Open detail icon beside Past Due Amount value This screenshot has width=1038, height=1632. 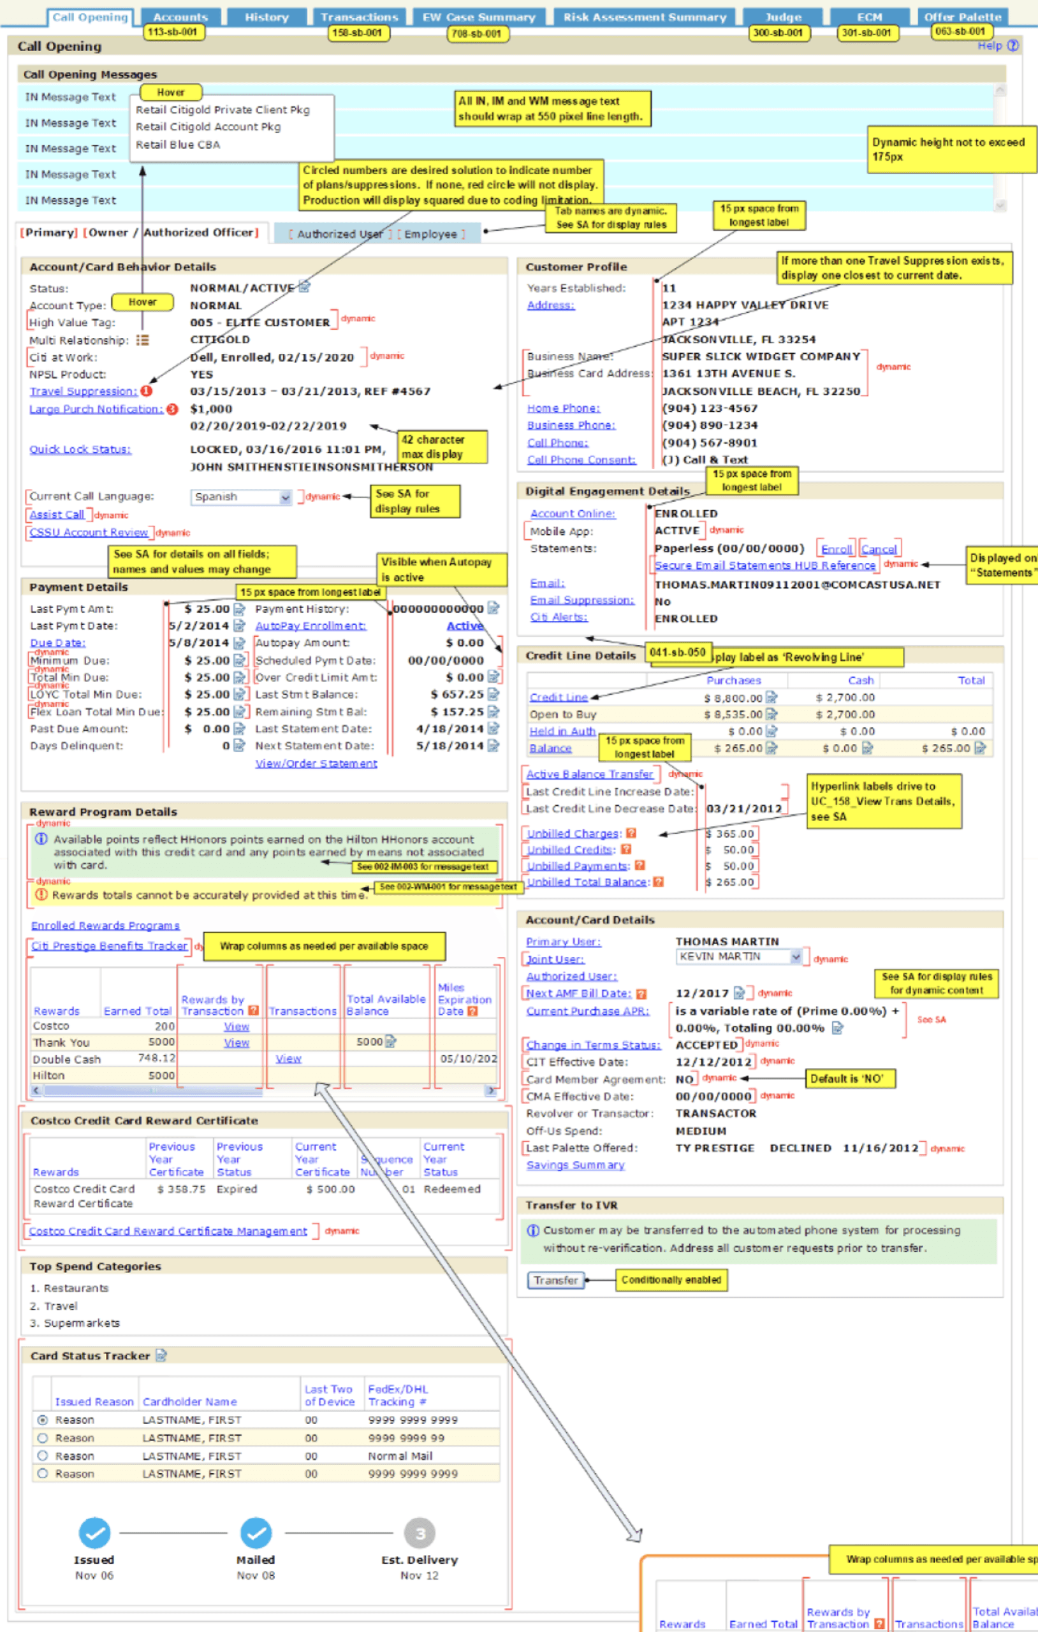coord(239,729)
